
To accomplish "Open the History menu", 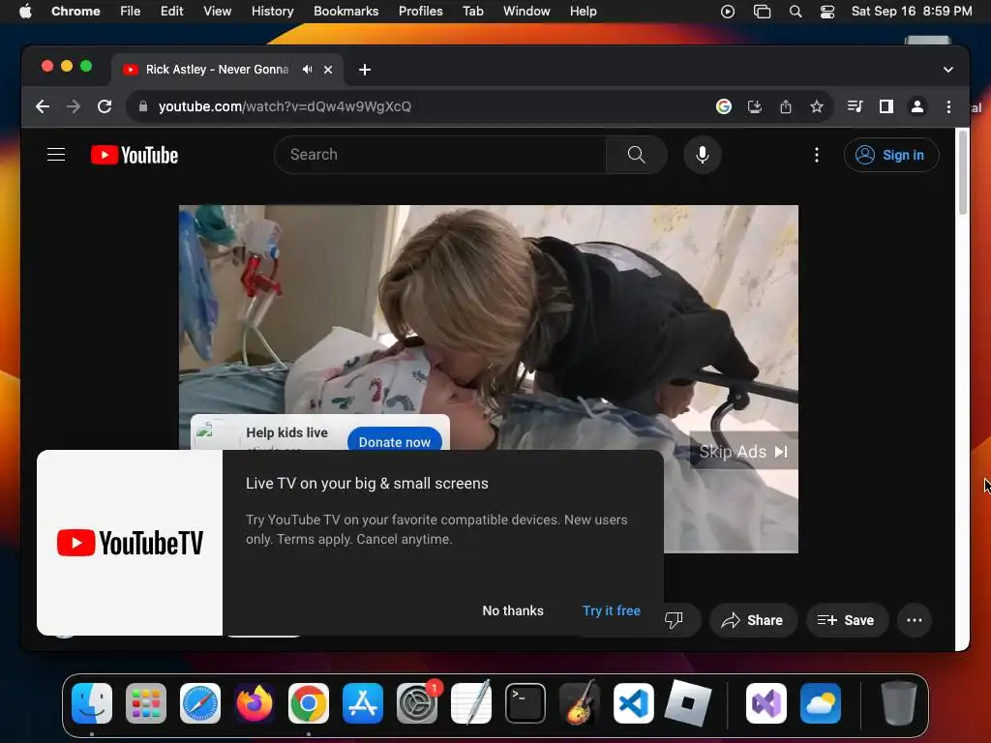I will coord(272,12).
